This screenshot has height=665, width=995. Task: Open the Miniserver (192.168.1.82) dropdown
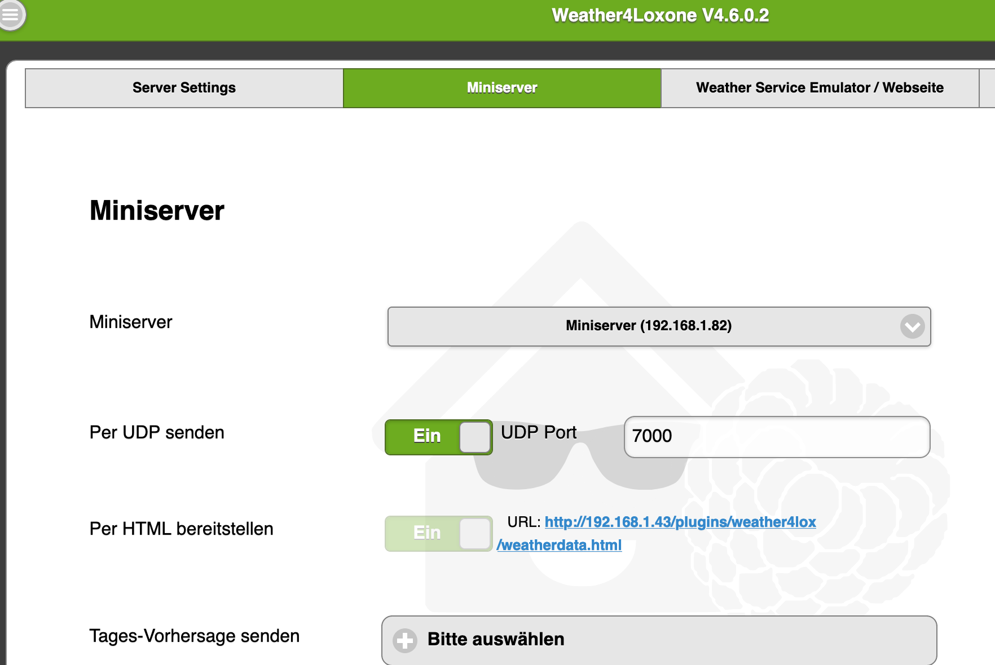pyautogui.click(x=659, y=326)
